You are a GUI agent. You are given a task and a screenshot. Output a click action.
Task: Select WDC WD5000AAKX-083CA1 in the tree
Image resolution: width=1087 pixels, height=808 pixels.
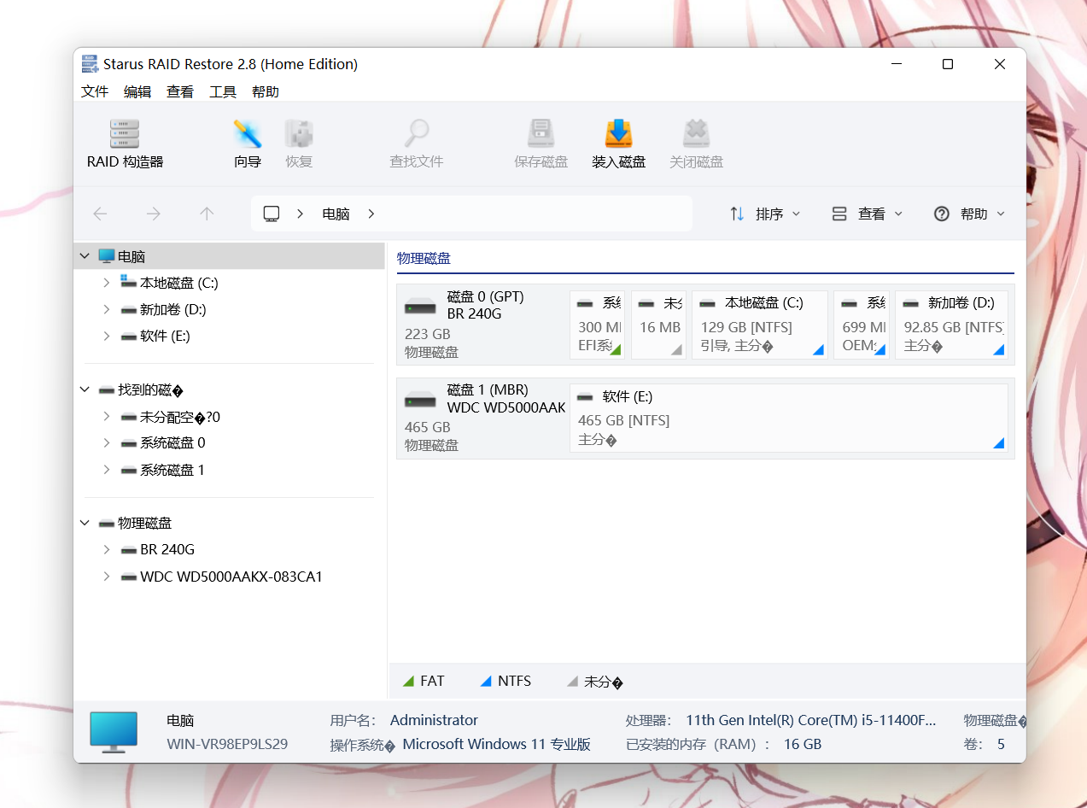pos(231,577)
